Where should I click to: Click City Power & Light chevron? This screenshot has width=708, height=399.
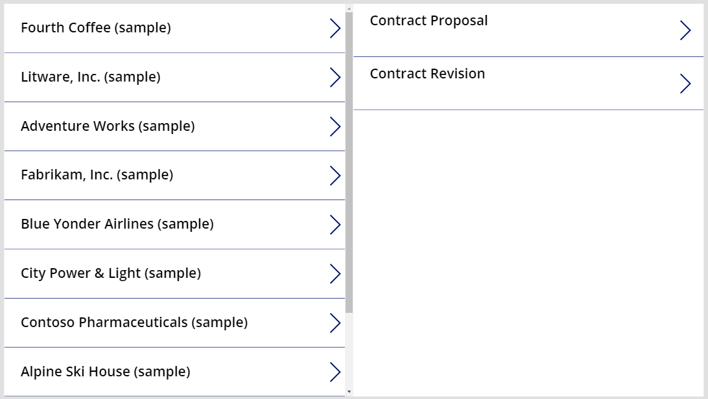(x=335, y=274)
